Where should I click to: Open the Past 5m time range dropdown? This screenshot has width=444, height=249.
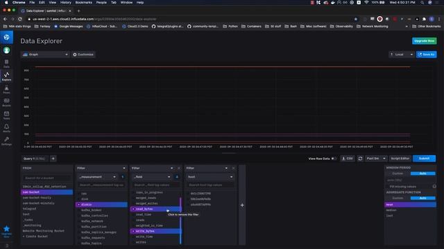376,158
